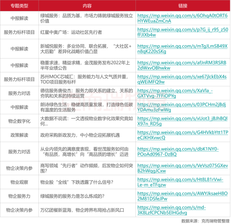Open the link starting with Ht8L81rVwi-
The width and height of the screenshot is (231, 224).
(180, 182)
